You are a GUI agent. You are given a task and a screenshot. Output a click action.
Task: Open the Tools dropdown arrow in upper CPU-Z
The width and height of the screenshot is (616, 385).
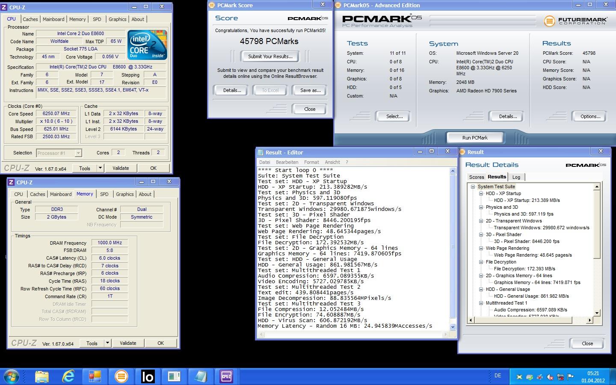pyautogui.click(x=100, y=168)
